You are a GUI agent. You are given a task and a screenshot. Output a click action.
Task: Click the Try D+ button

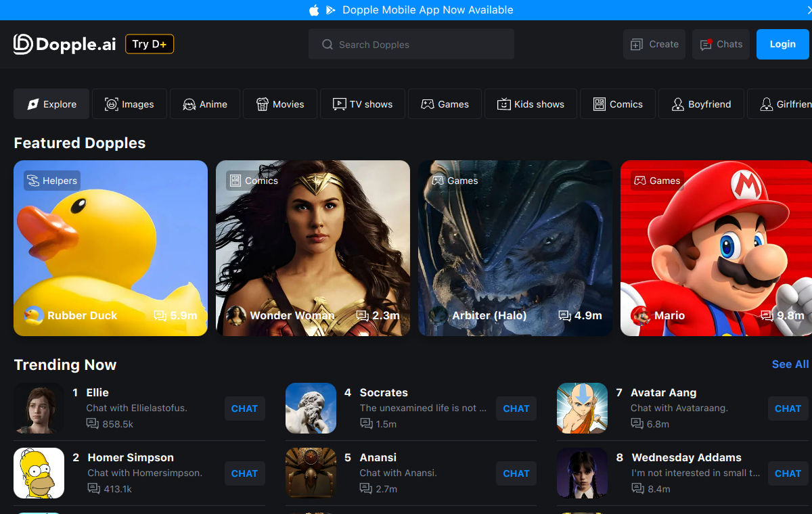(150, 44)
